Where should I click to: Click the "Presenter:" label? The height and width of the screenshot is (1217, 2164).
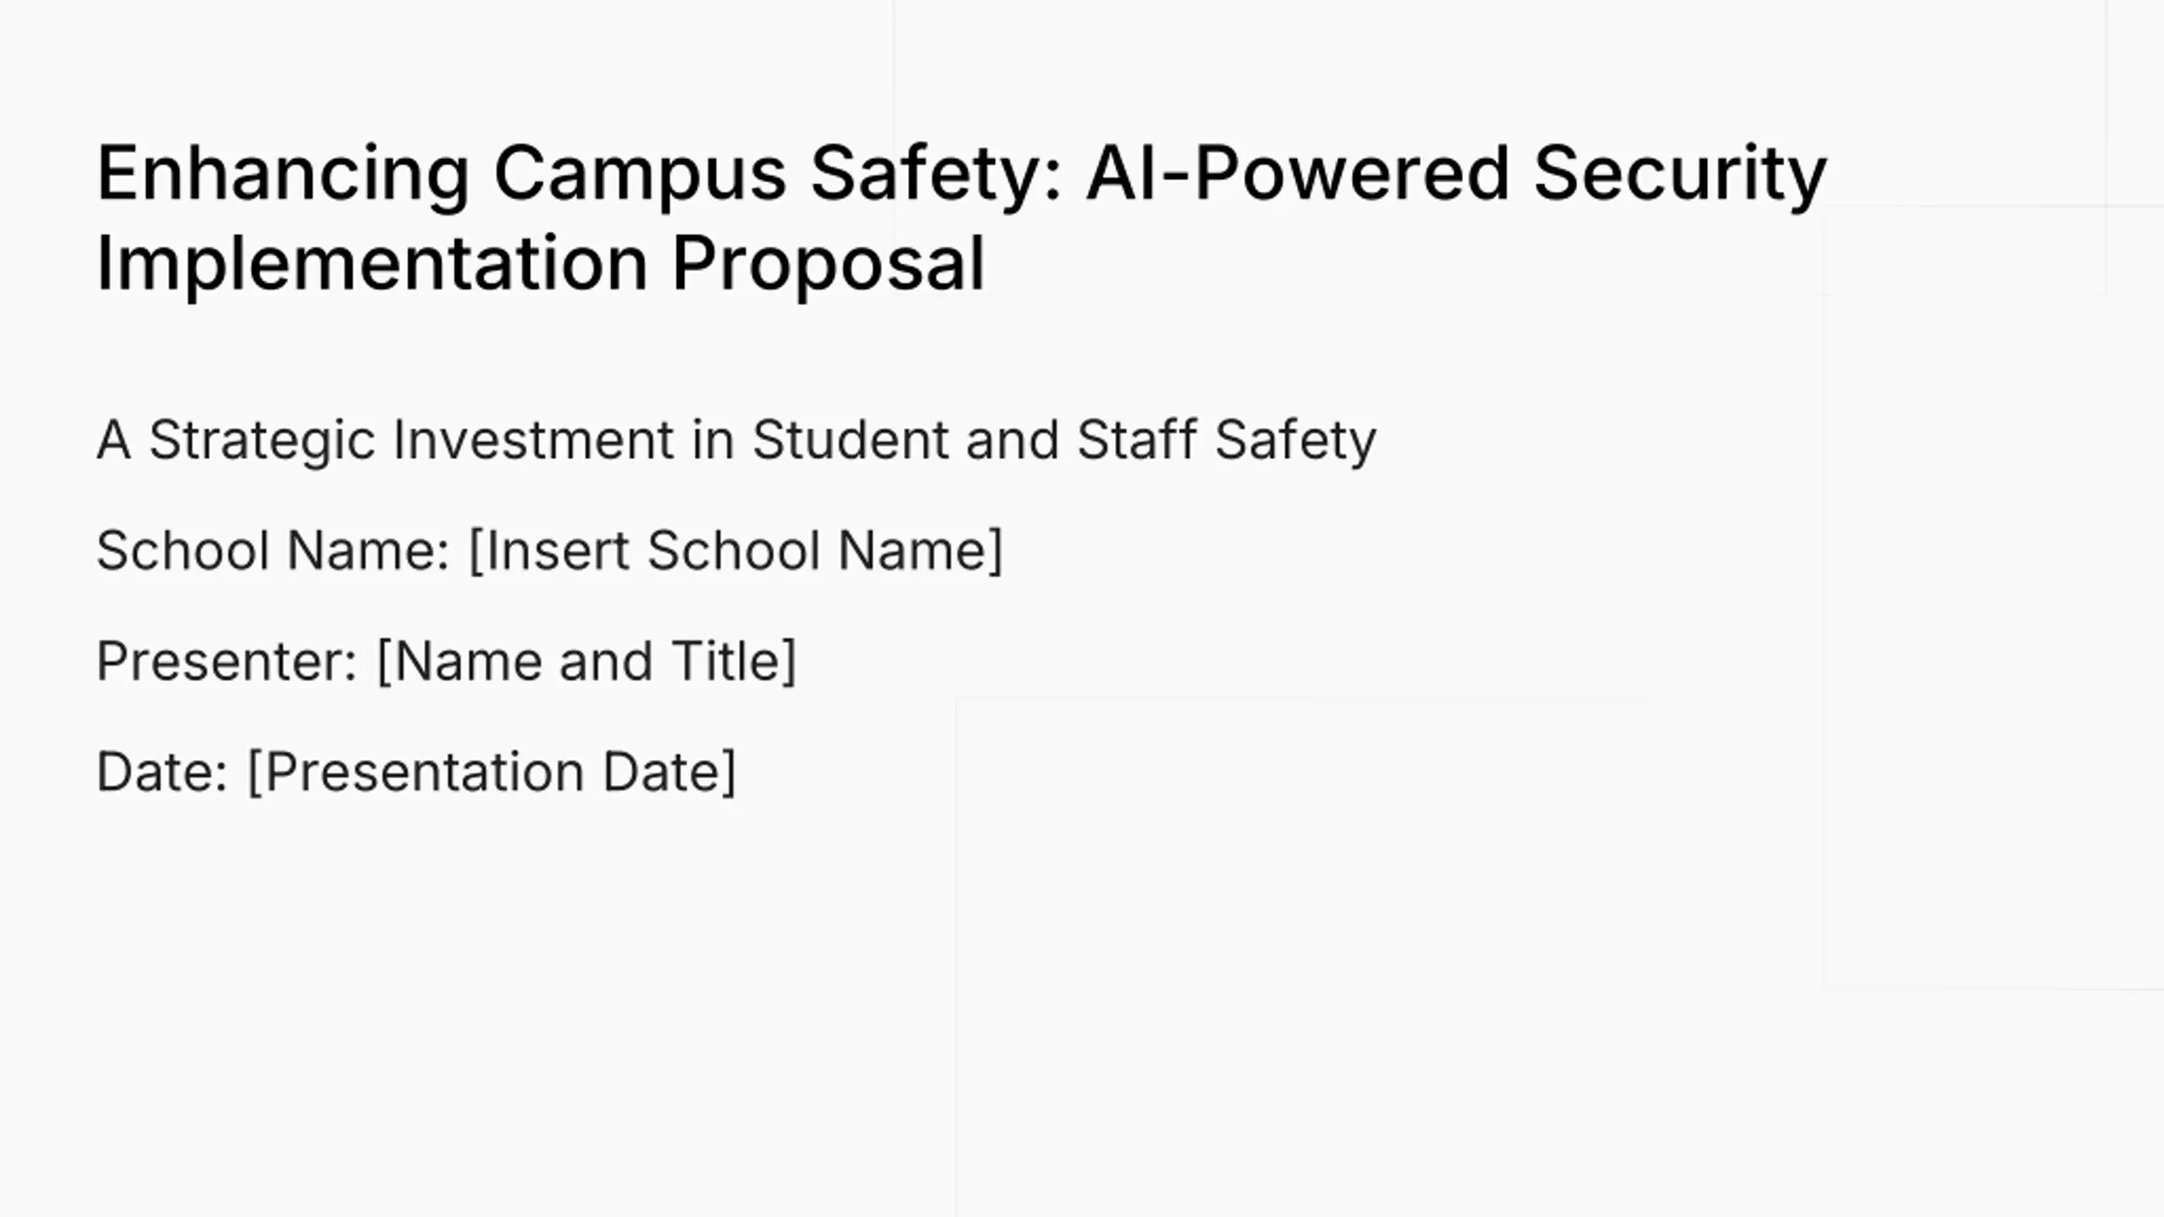coord(227,661)
